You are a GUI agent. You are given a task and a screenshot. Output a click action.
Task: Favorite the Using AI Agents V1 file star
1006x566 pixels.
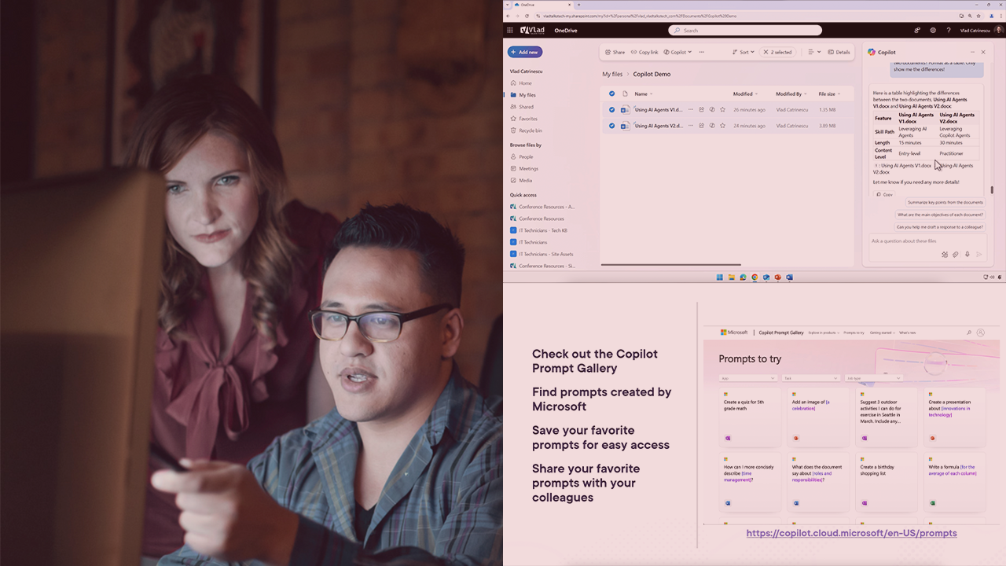point(722,110)
